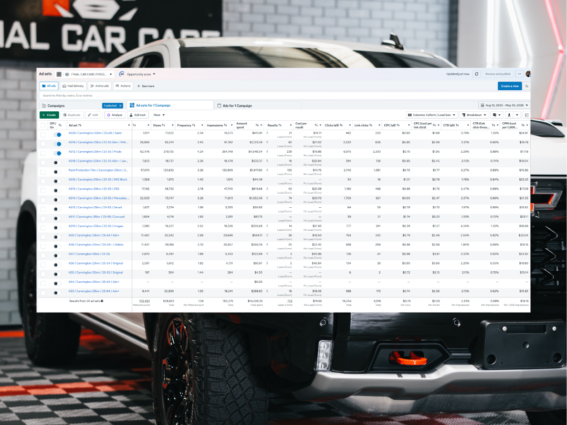
Task: Click the charts panel icon
Action: [x=527, y=115]
